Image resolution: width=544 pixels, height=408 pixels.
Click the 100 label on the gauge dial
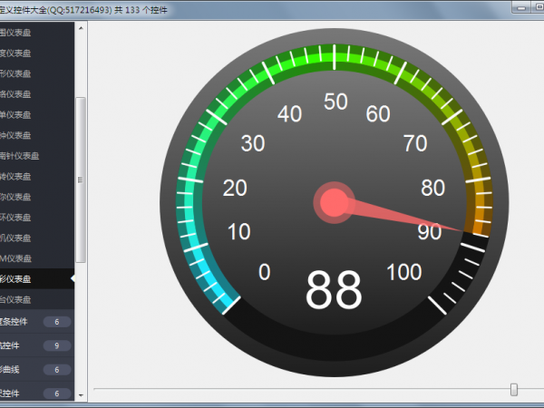[x=403, y=272]
